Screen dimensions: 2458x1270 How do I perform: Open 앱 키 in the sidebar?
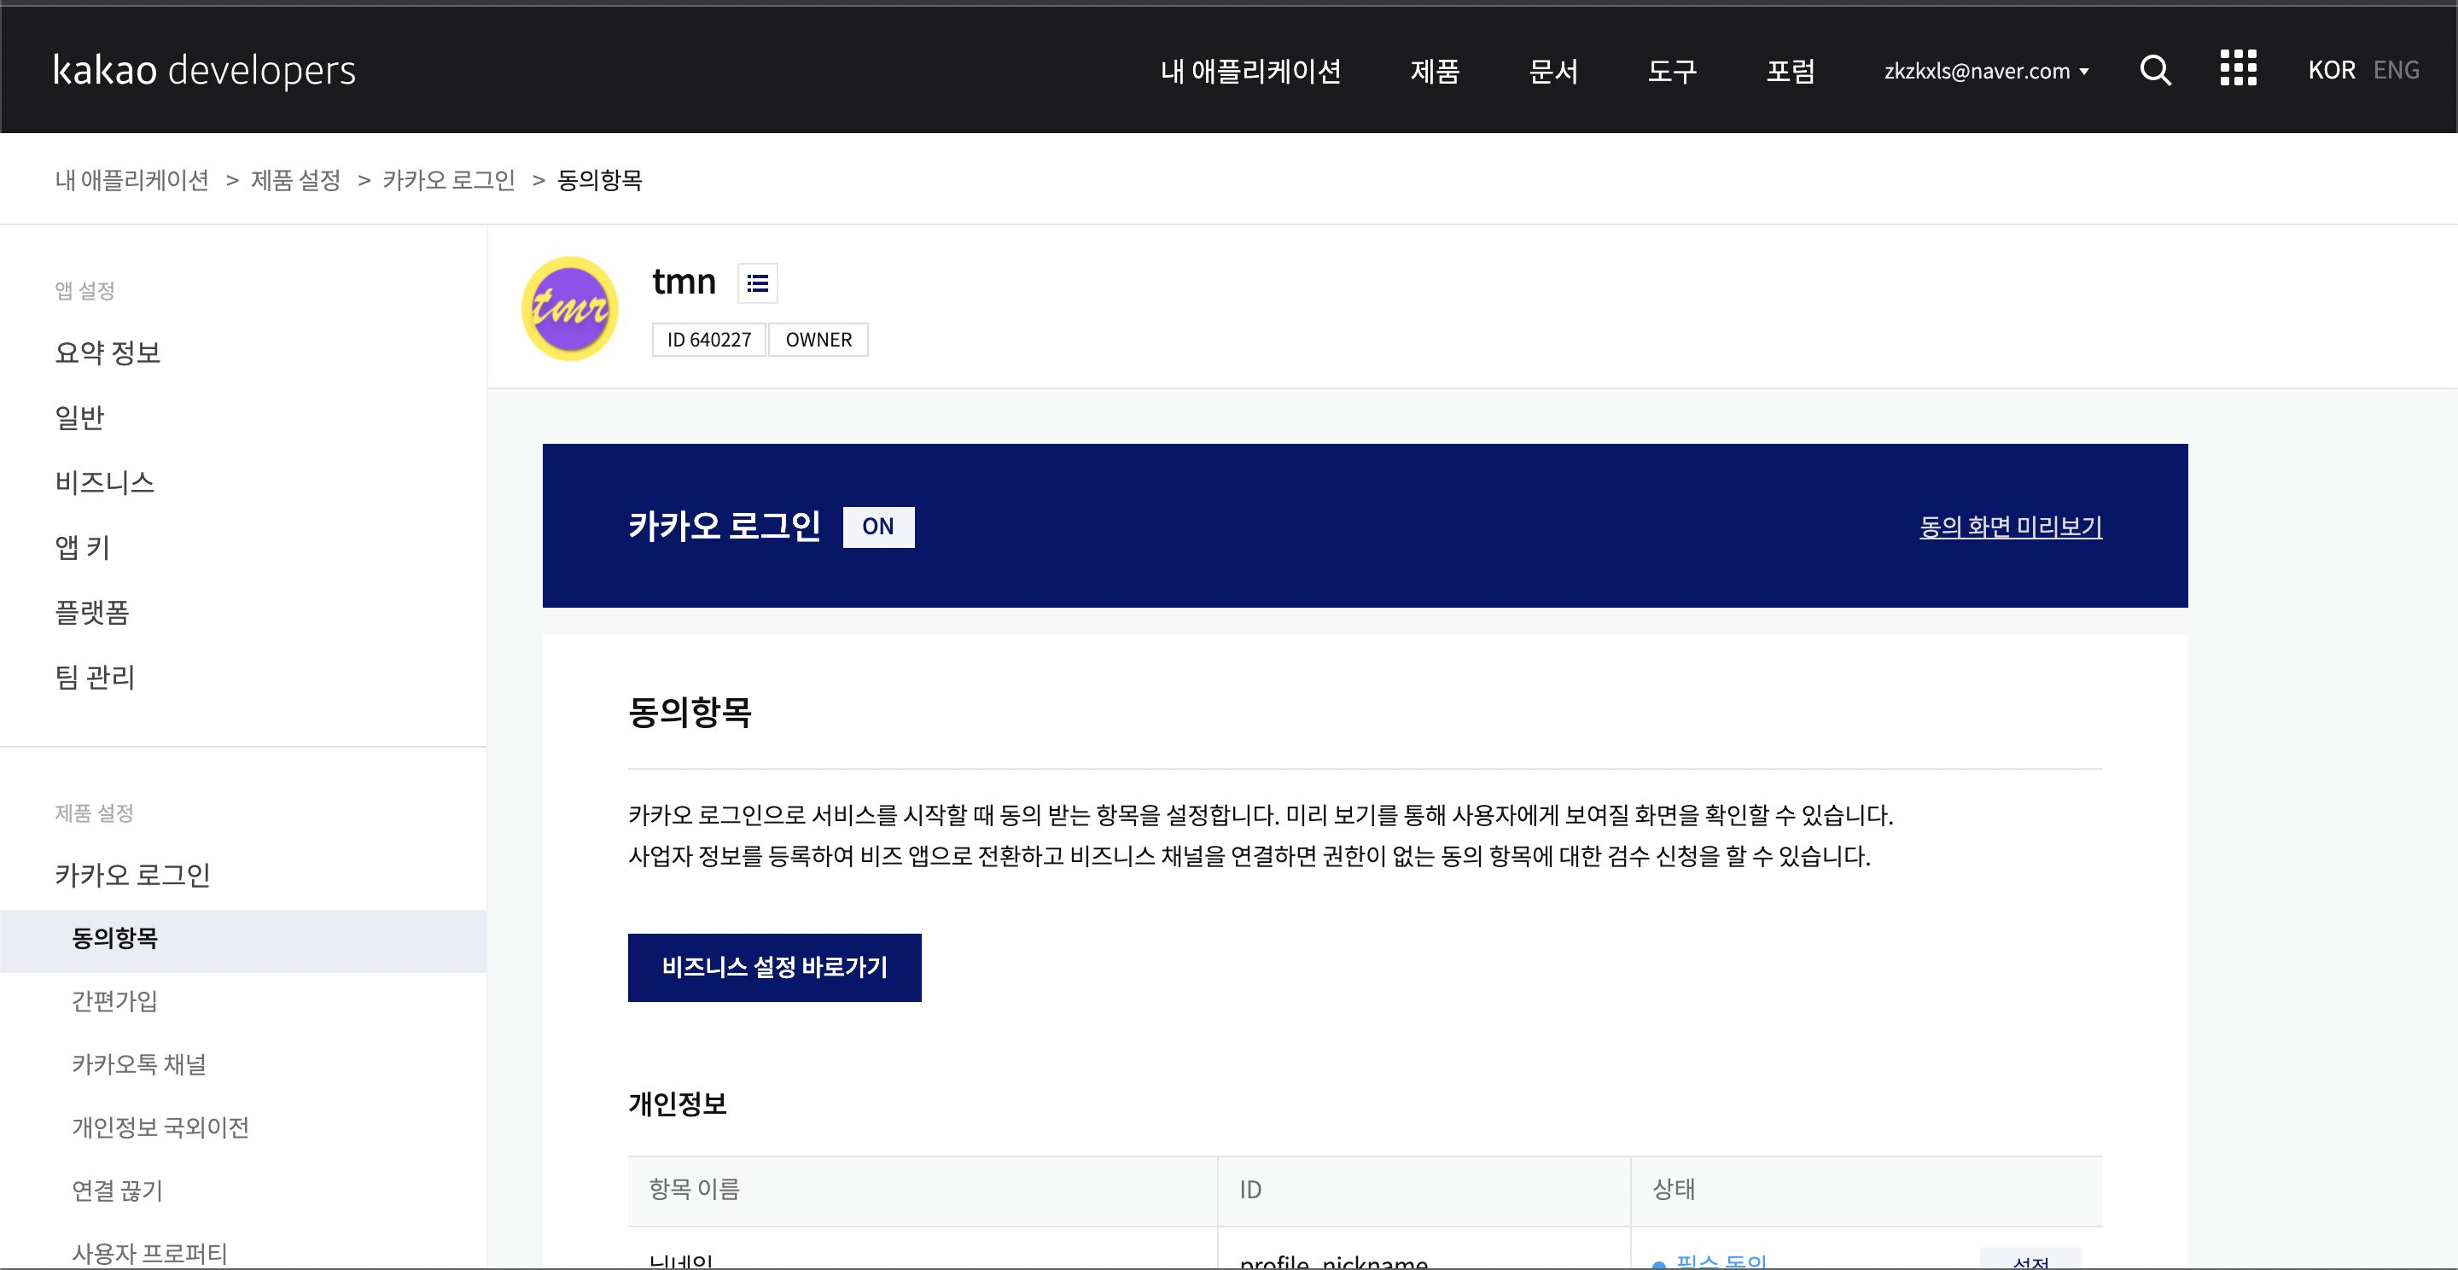pos(83,547)
